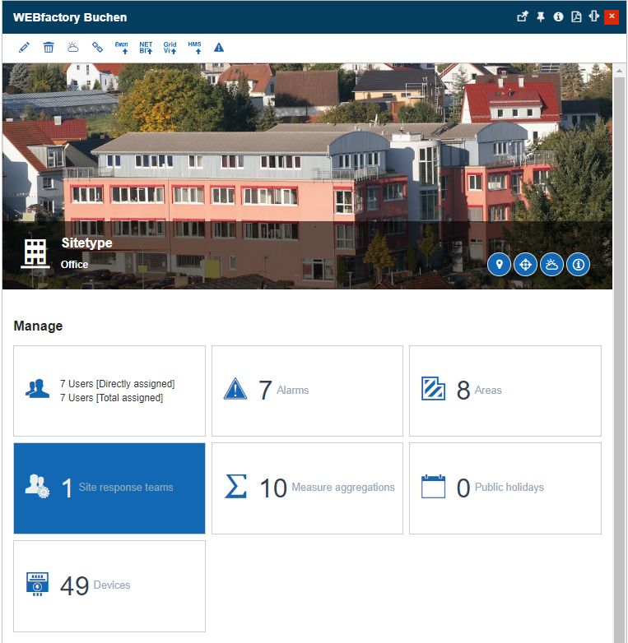Select the Site response teams tile

(x=109, y=488)
